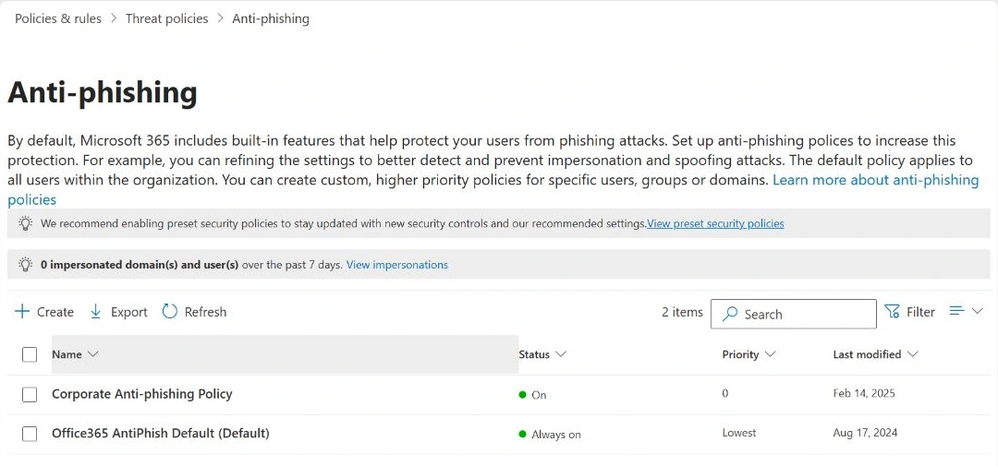Screen dimensions: 998x466
Task: Click the Priority column header label
Action: point(740,354)
